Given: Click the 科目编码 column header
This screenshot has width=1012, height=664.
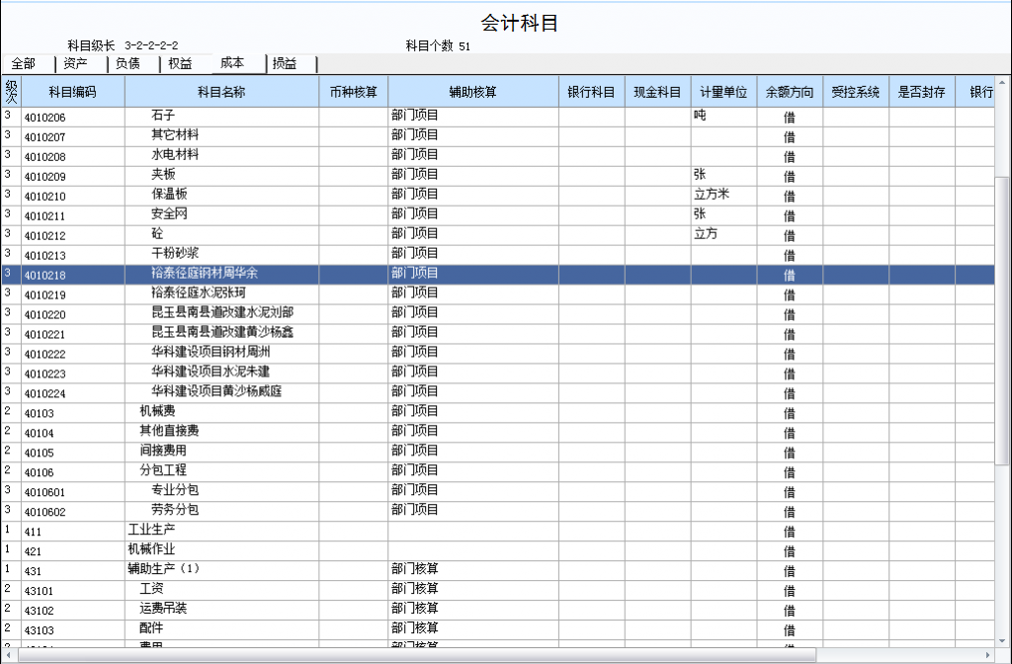Looking at the screenshot, I should pos(73,92).
